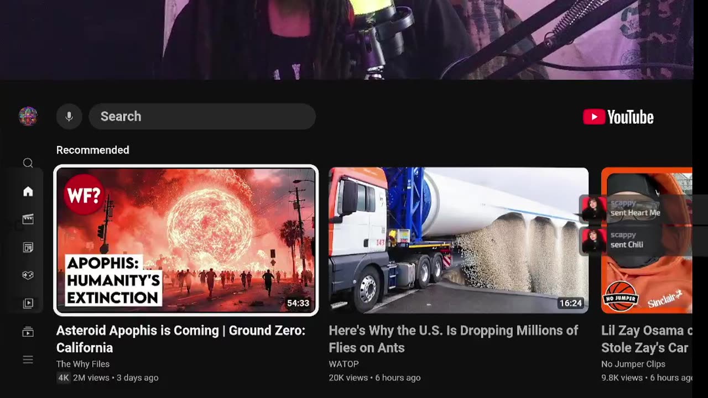Open the account profile avatar

28,116
